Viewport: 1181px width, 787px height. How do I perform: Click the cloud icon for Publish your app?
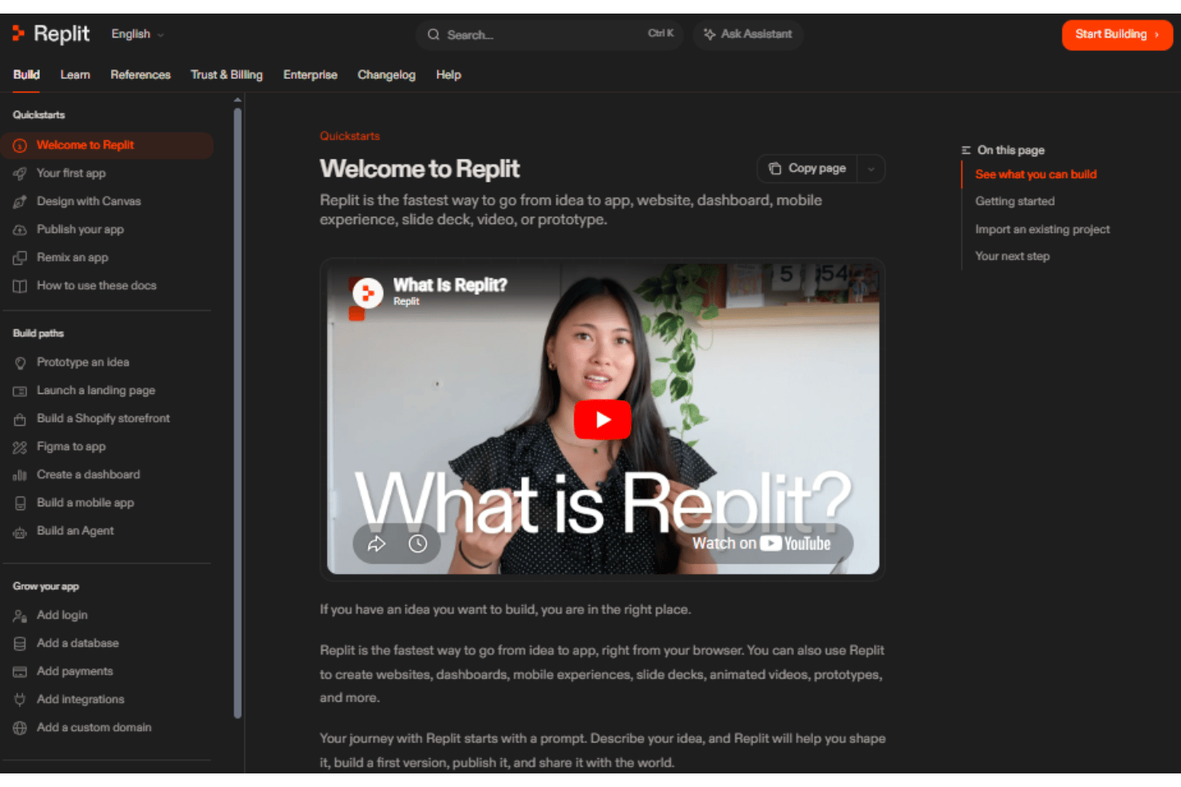pos(20,230)
